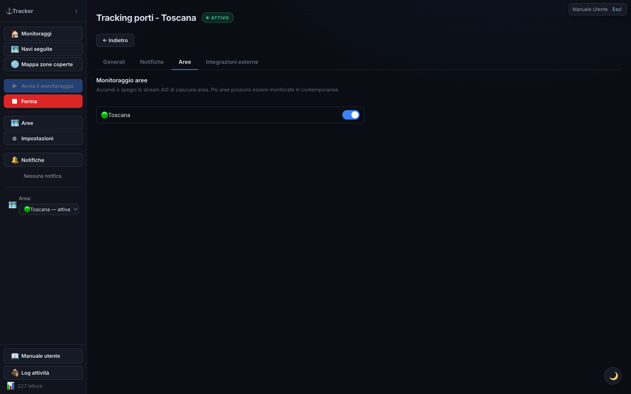
Task: Open Navi seguite map icon
Action: click(15, 49)
